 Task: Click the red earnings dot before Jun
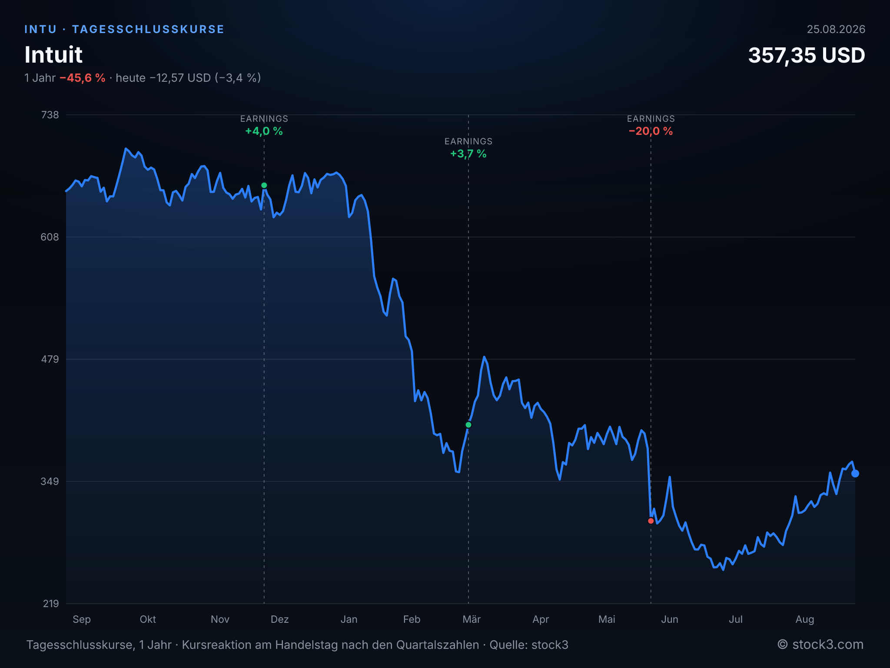point(651,521)
